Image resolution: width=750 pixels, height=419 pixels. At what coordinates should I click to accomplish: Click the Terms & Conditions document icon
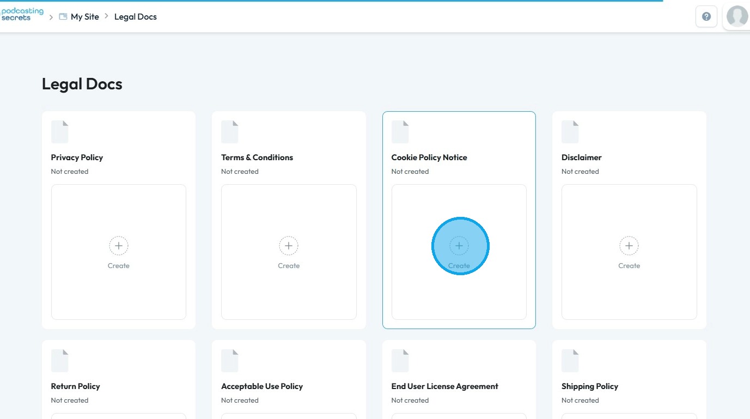pos(230,132)
